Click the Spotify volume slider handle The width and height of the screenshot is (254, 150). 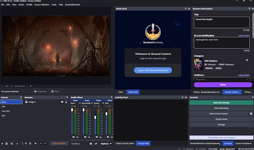95,117
